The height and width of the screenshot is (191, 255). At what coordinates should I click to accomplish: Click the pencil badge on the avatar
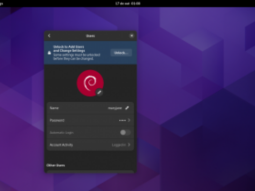(99, 92)
